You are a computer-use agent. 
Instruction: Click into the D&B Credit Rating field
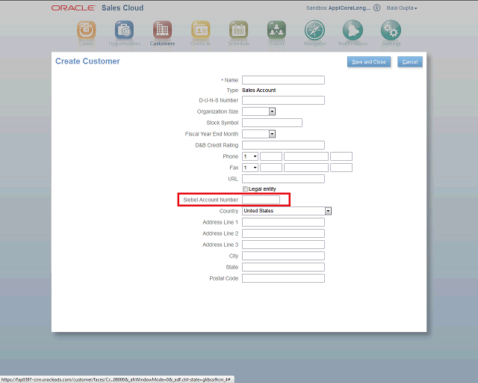pos(283,145)
